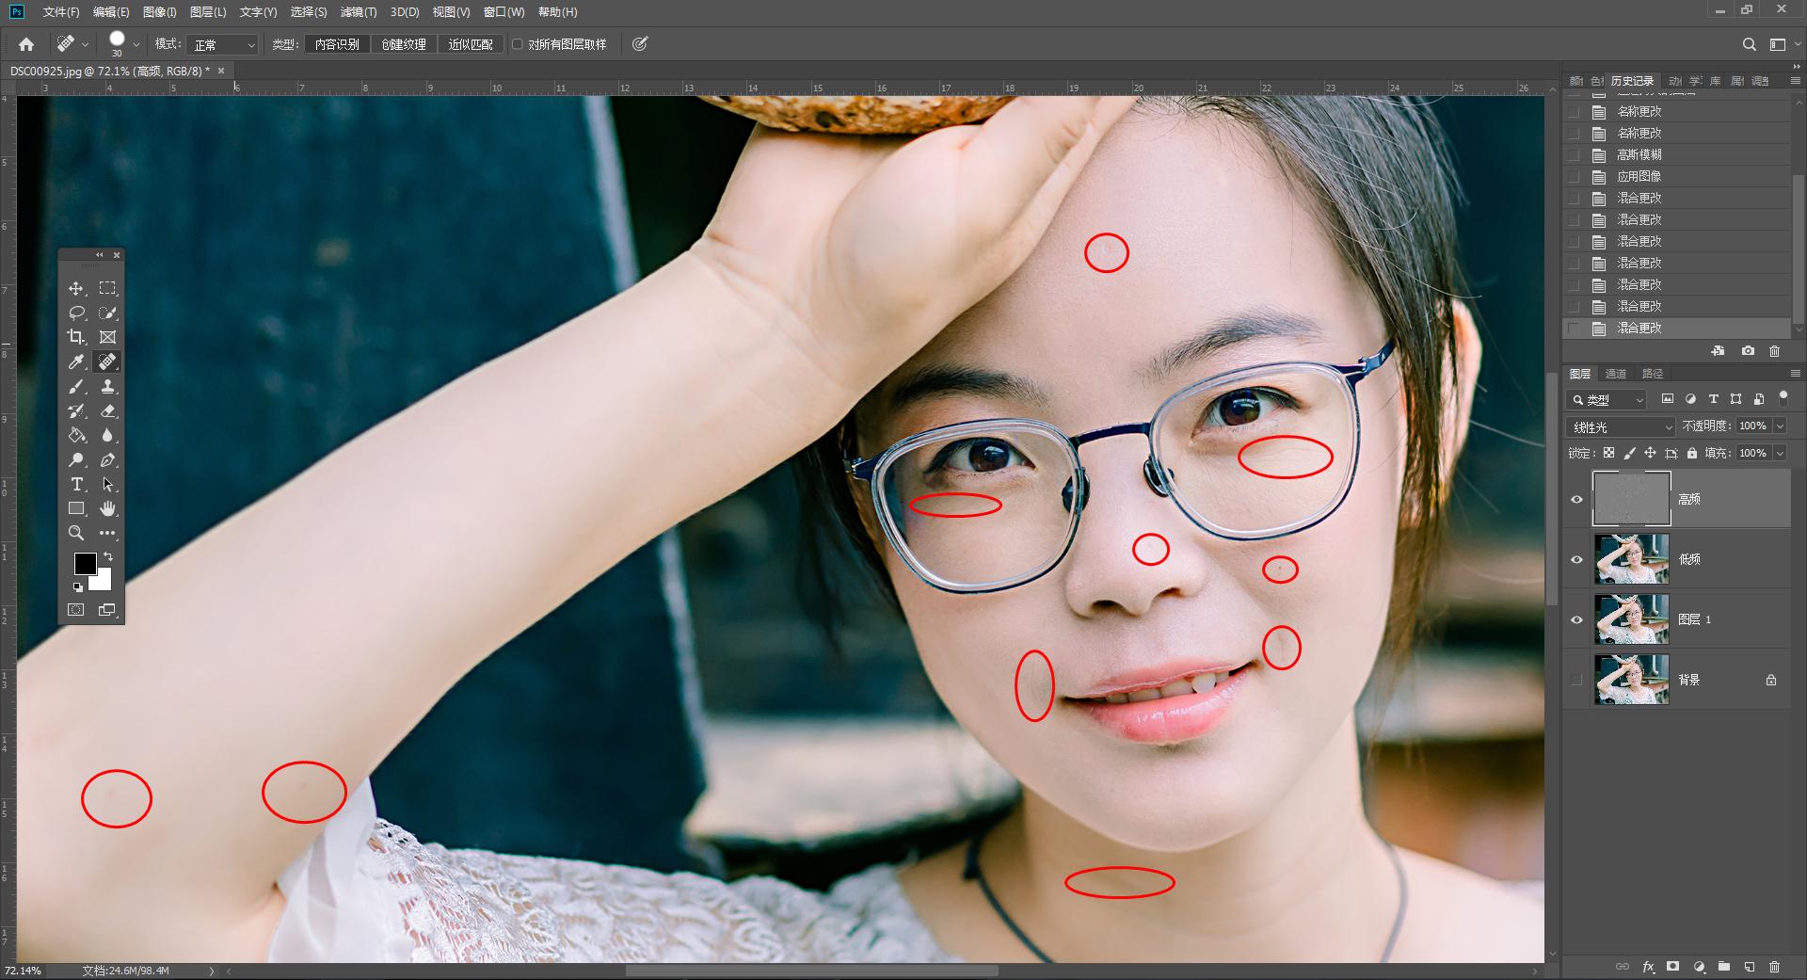Click the 应用图像 history state
1807x980 pixels.
(x=1679, y=176)
